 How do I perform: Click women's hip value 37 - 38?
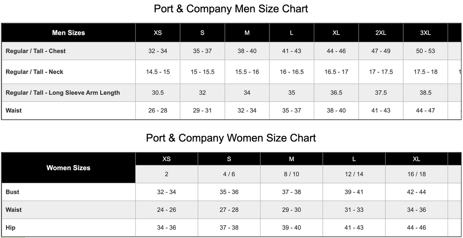[229, 228]
